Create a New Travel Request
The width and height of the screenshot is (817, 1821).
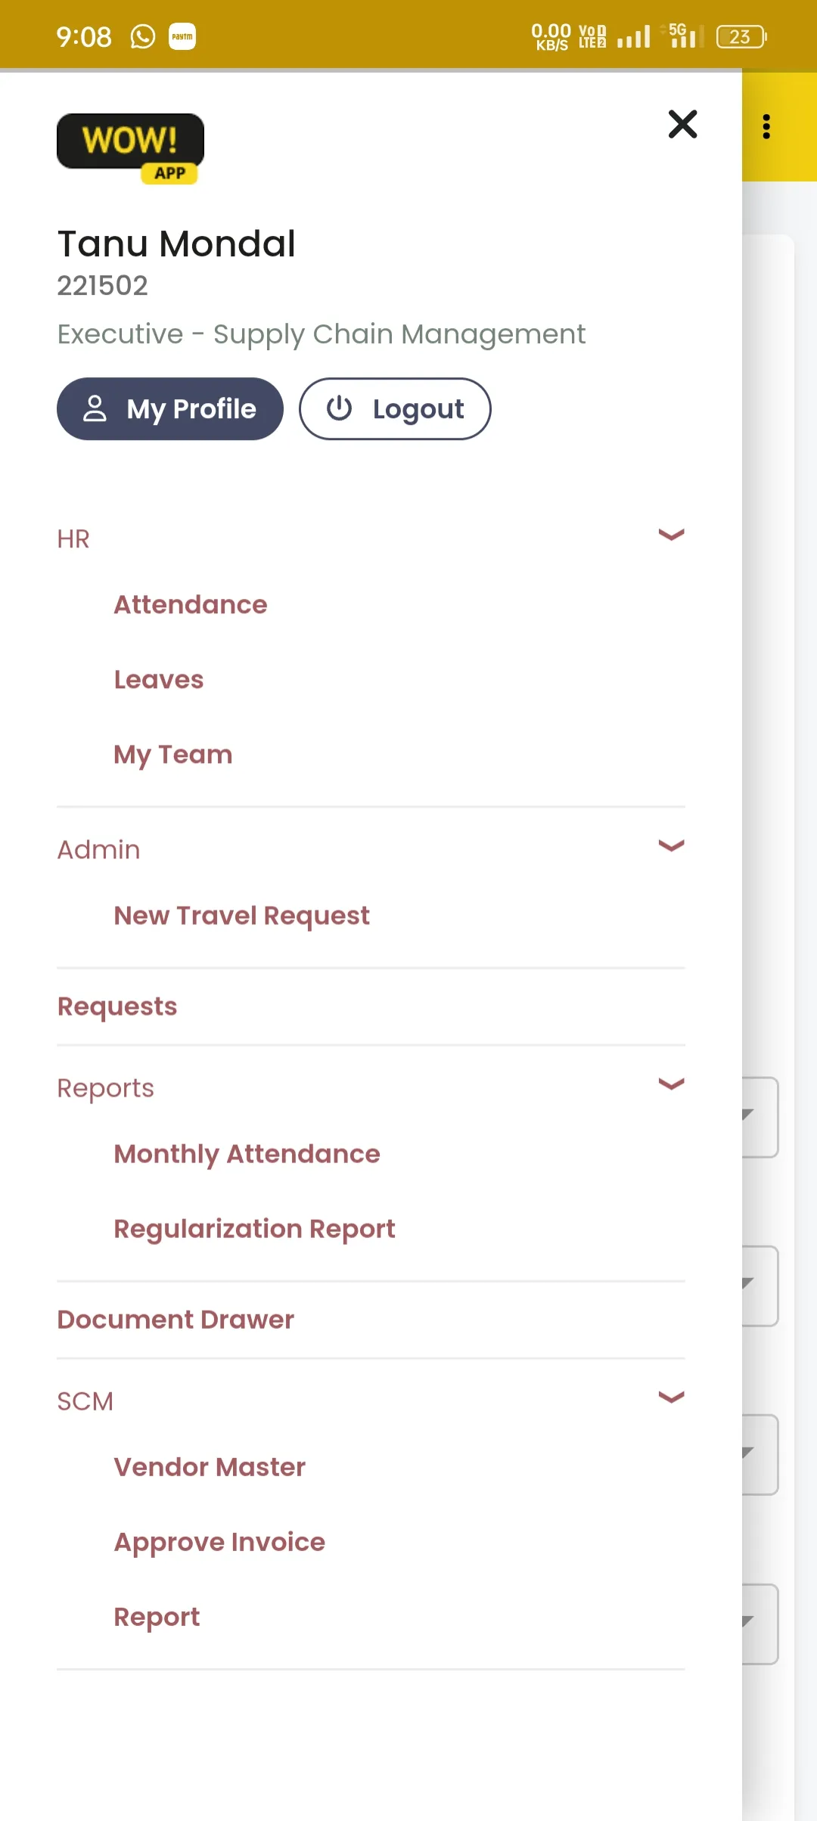[242, 916]
